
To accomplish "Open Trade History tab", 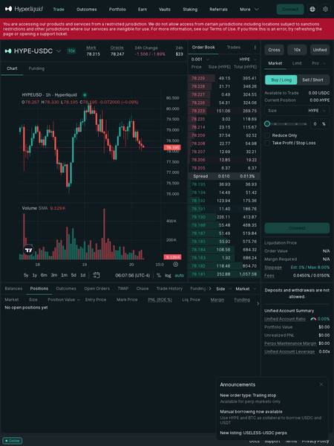I will pos(169,288).
